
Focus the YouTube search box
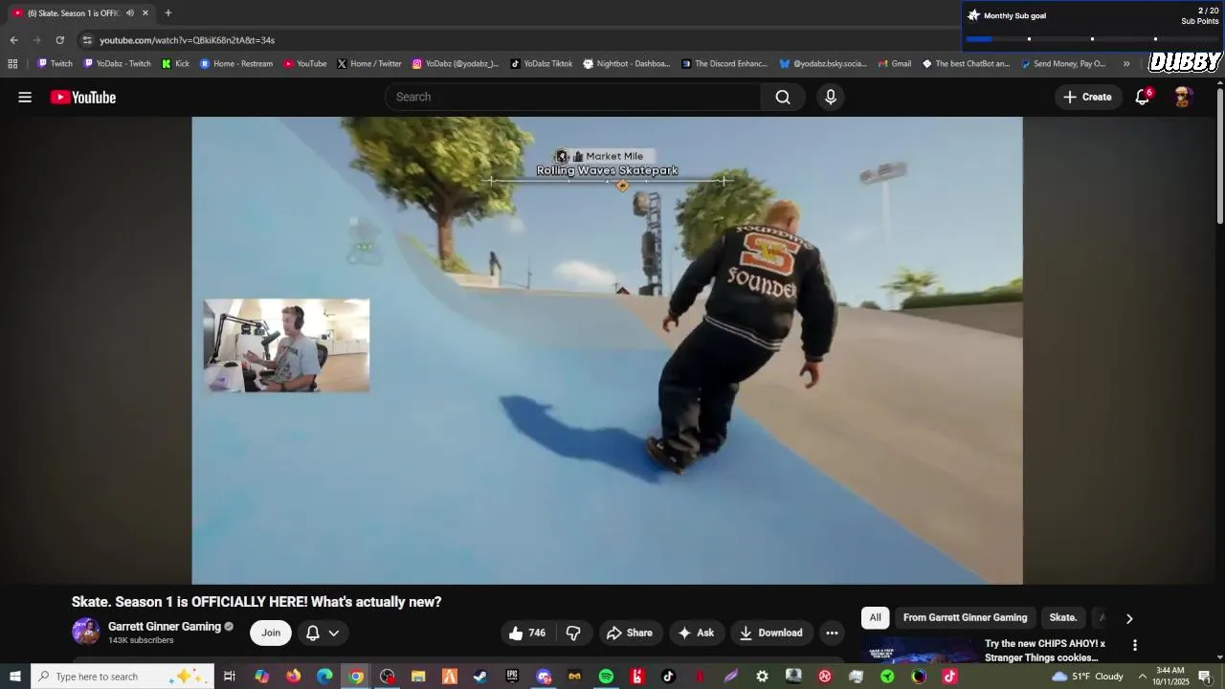coord(572,97)
